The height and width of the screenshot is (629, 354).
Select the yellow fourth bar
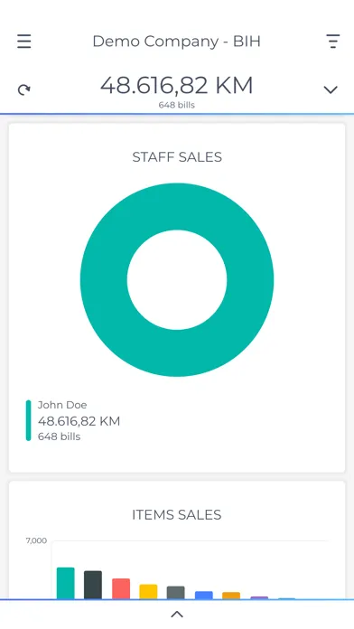click(x=148, y=592)
